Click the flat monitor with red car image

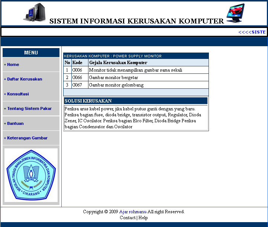pos(236,13)
